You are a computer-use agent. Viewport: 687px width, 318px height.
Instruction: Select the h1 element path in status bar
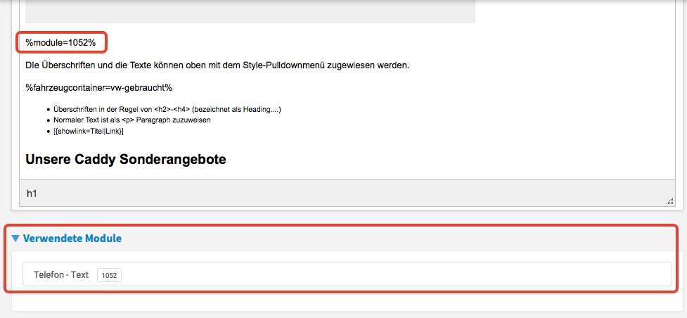coord(32,193)
